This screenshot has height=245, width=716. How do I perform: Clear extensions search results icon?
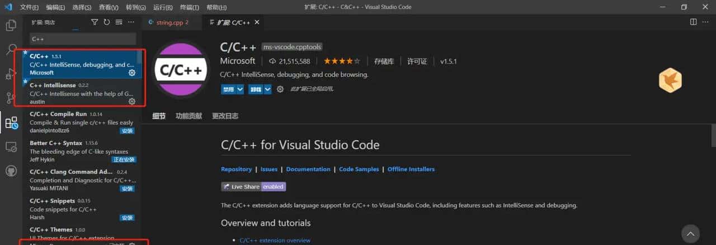point(119,22)
